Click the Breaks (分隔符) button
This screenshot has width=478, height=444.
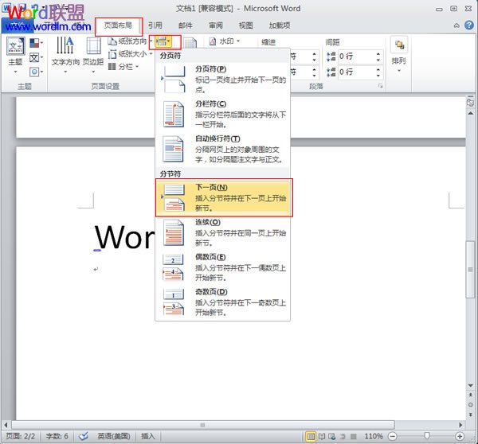pyautogui.click(x=164, y=41)
